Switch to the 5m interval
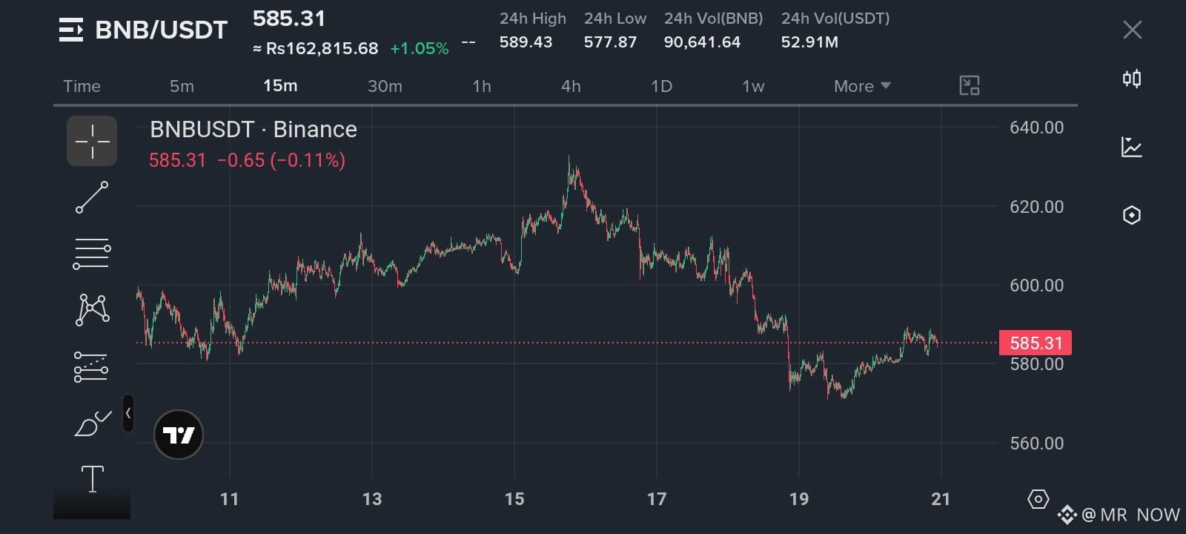 [182, 86]
